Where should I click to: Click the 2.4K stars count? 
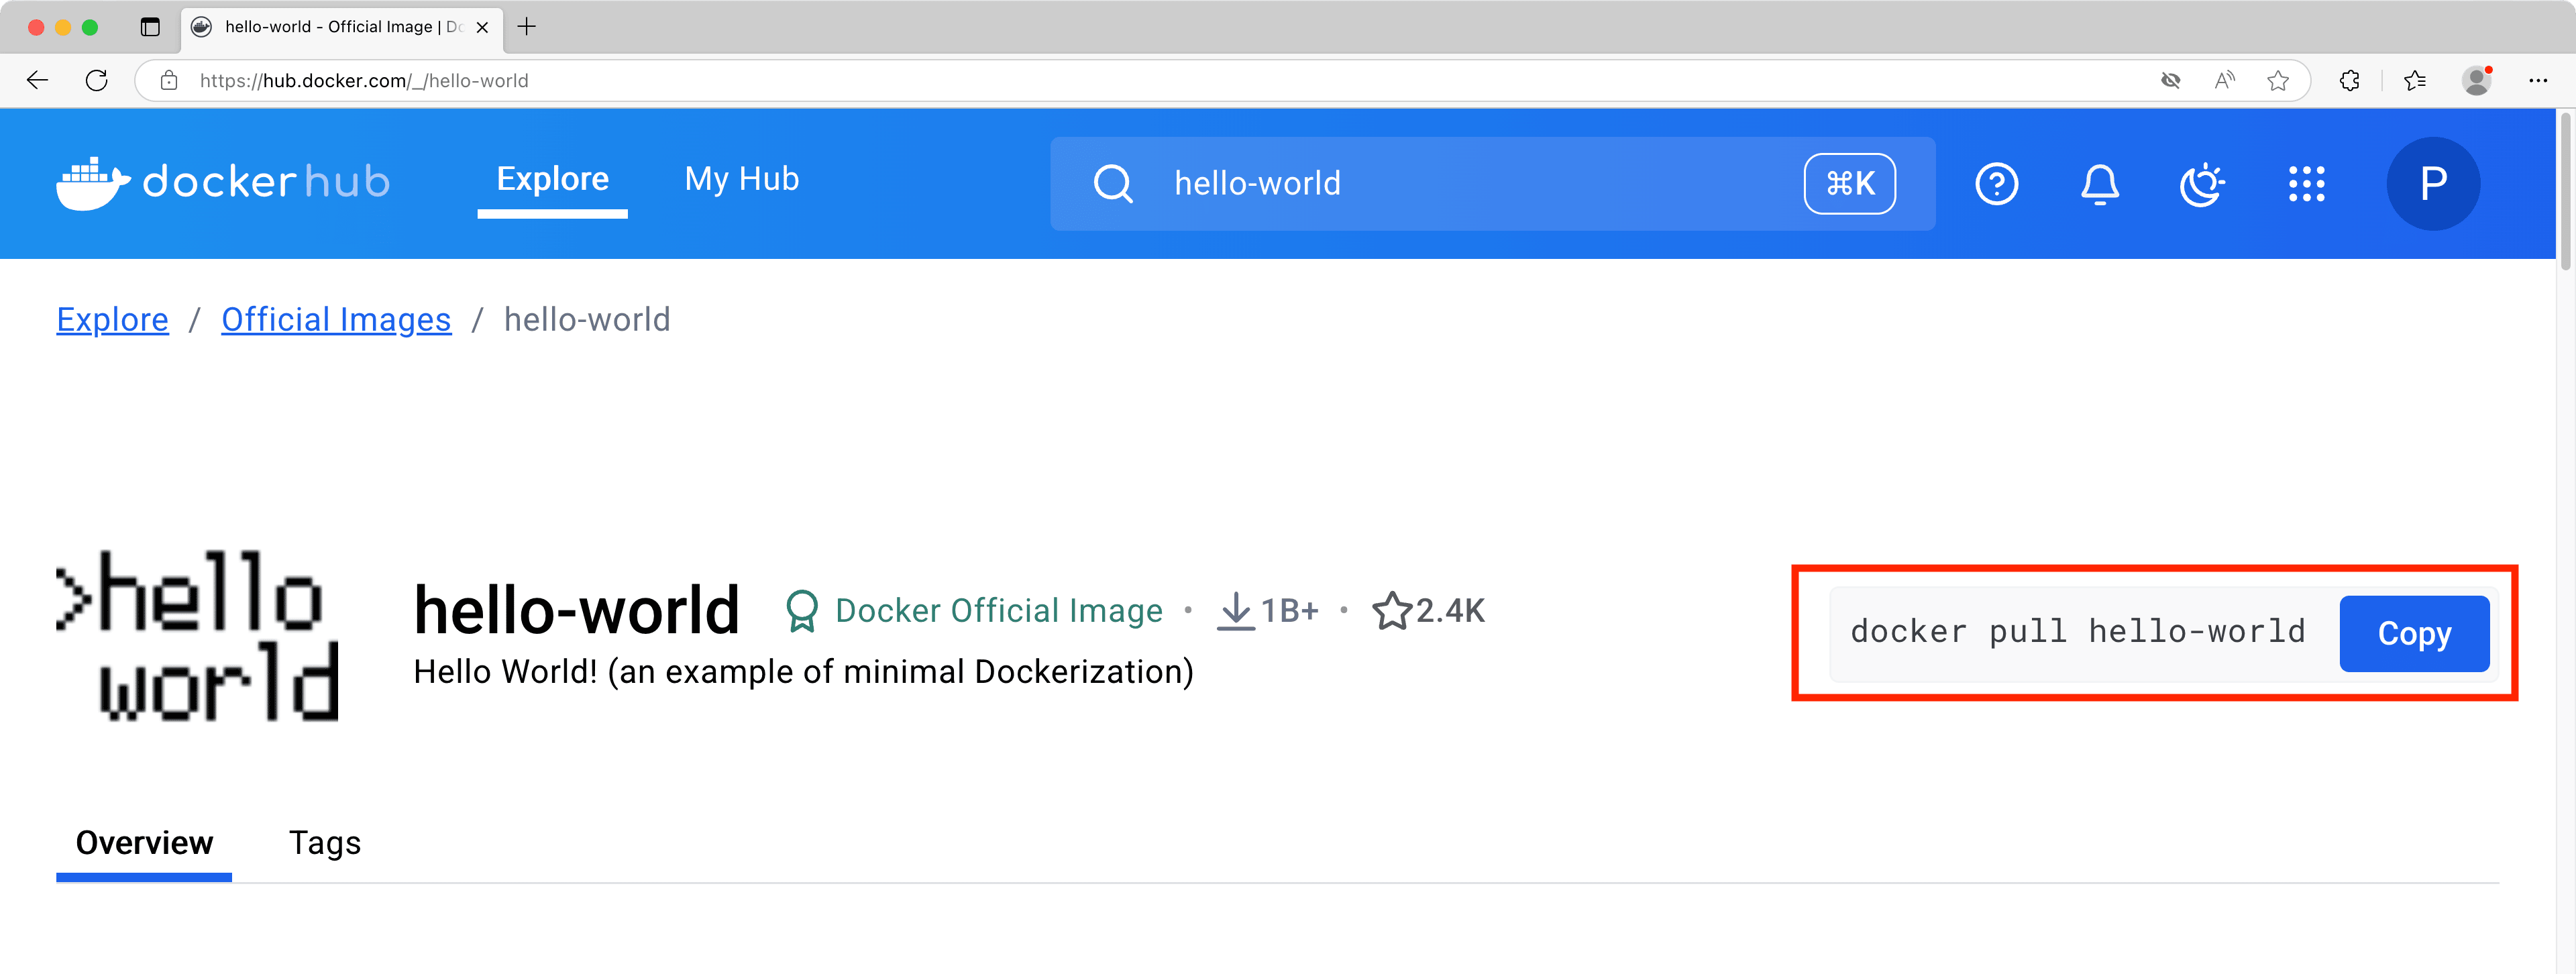[x=1450, y=611]
